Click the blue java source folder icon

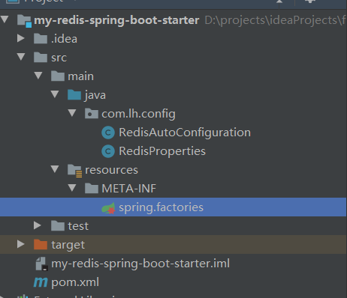(74, 95)
